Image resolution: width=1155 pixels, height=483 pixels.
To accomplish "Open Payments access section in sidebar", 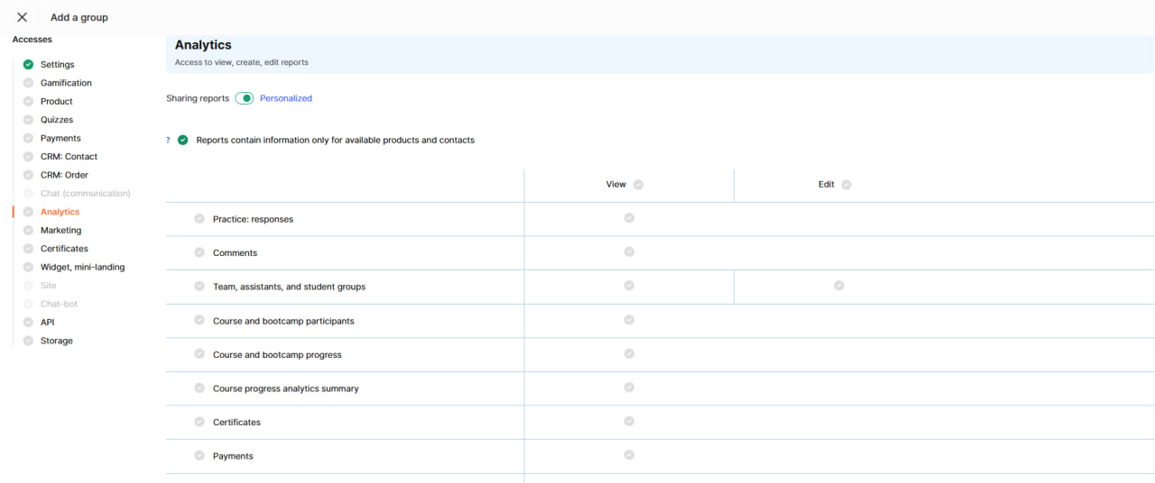I will click(60, 139).
